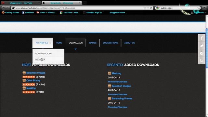Click the package icon beside popular Masking
Image resolution: width=208 pixels, height=117 pixels.
click(x=24, y=88)
